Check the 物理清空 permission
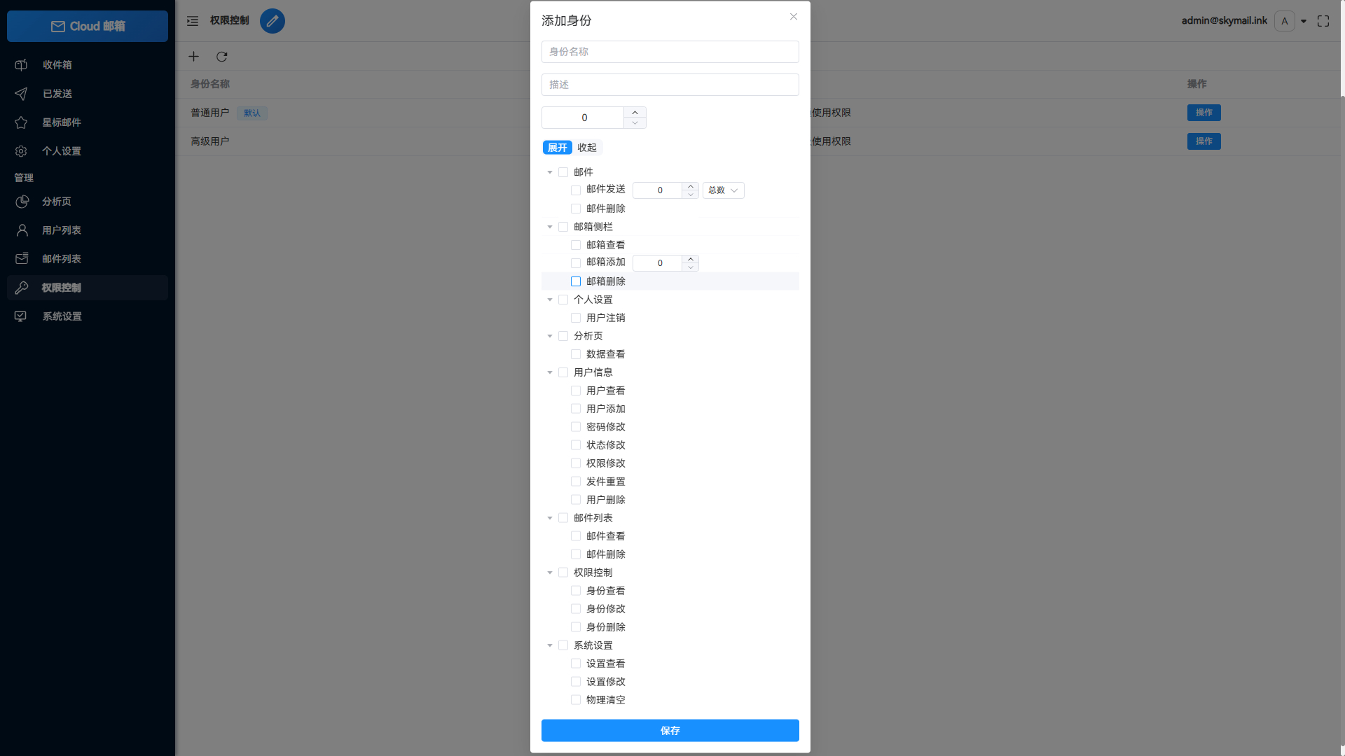Screen dimensions: 1345x756 click(576, 699)
